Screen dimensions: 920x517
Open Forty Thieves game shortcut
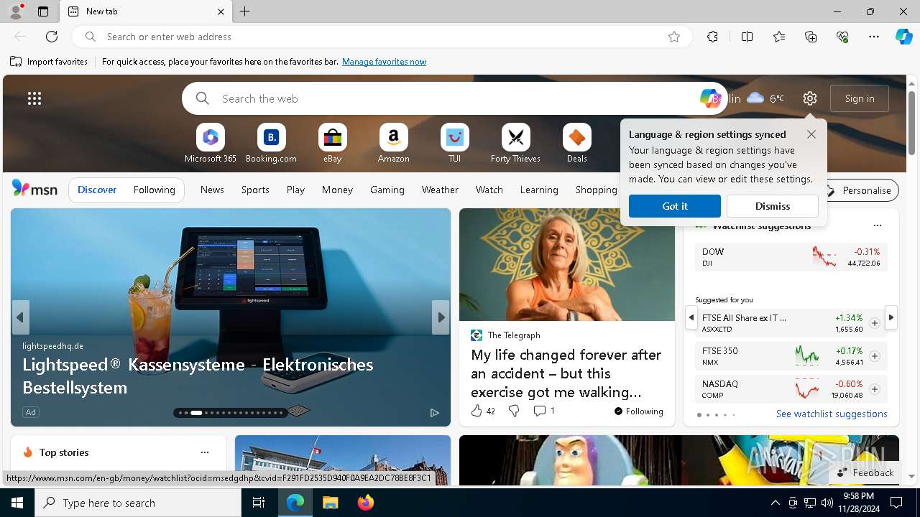(x=515, y=144)
